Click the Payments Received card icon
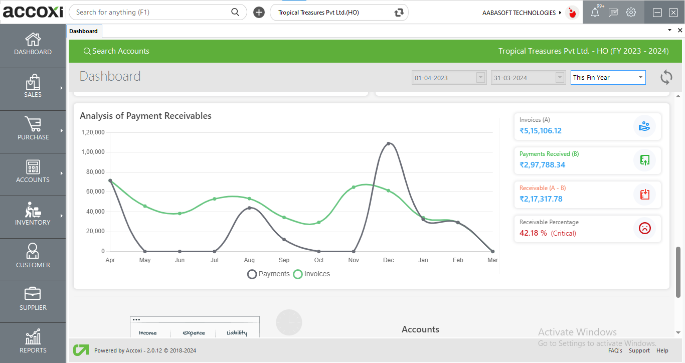This screenshot has height=363, width=685. click(644, 160)
